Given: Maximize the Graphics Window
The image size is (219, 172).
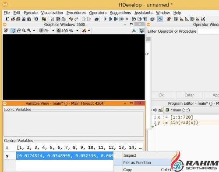Looking at the screenshot, I should click(131, 24).
